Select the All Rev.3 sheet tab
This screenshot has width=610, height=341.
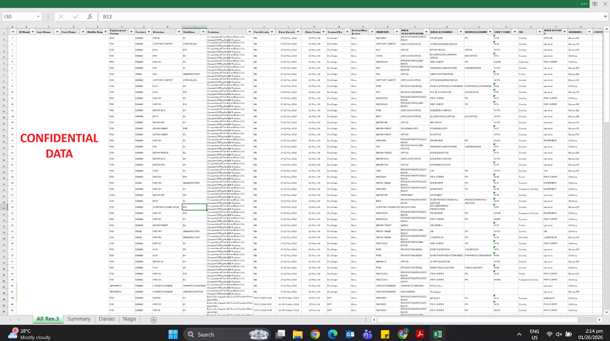(48, 319)
